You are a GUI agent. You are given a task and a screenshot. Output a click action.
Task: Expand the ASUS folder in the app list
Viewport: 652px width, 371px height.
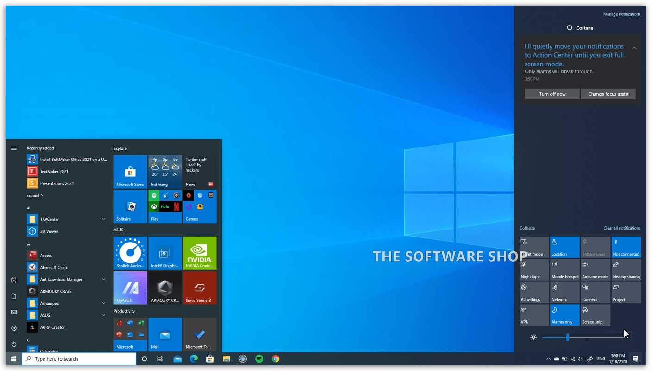tap(103, 315)
